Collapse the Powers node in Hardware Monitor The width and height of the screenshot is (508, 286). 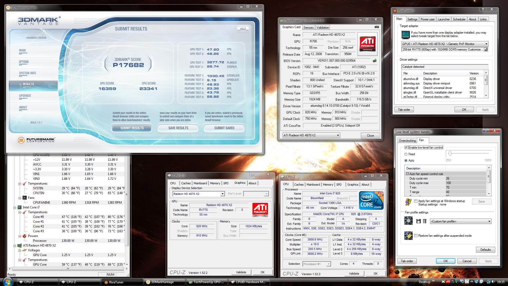pyautogui.click(x=20, y=236)
